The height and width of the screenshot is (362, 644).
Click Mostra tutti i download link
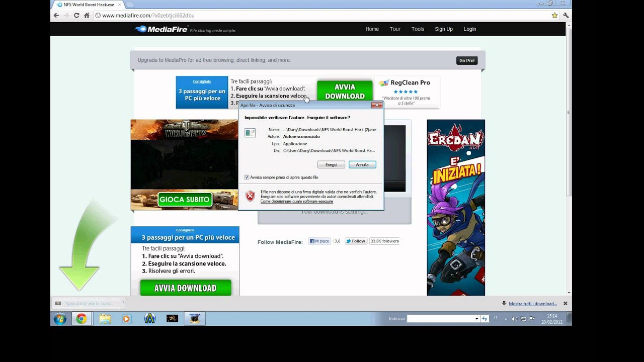pyautogui.click(x=533, y=304)
